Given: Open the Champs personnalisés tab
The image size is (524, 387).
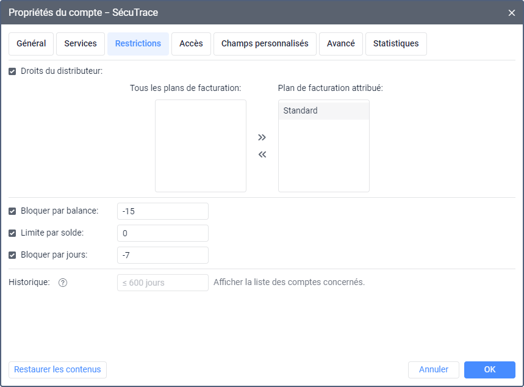Looking at the screenshot, I should (265, 44).
